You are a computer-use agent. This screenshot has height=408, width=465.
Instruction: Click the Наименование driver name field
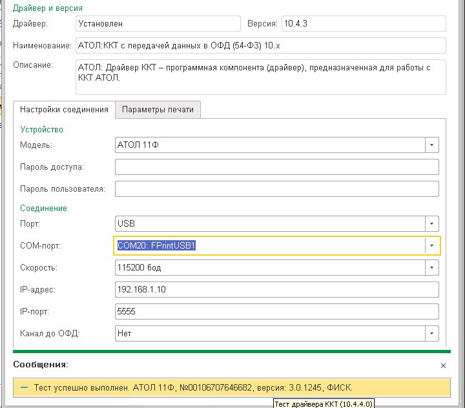(261, 45)
